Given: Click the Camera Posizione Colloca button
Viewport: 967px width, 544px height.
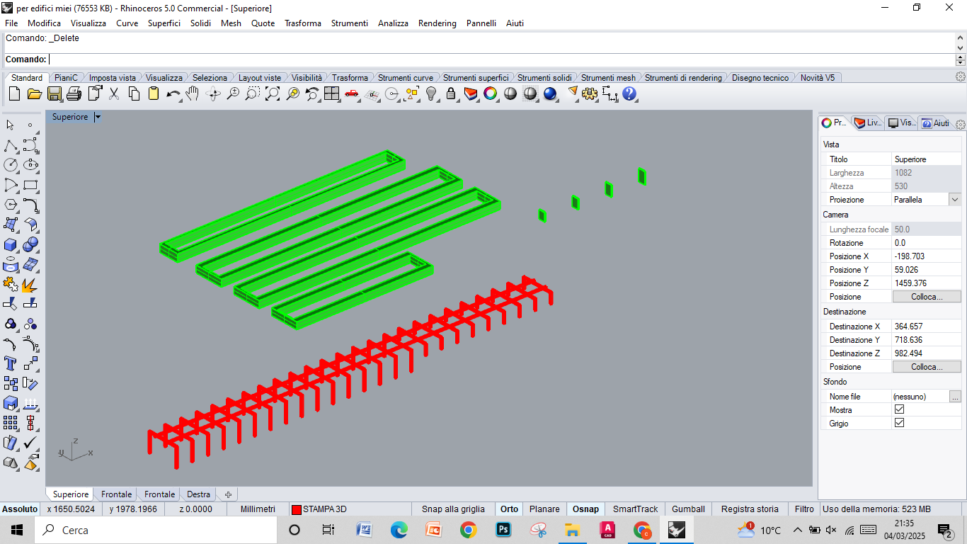Looking at the screenshot, I should point(927,297).
